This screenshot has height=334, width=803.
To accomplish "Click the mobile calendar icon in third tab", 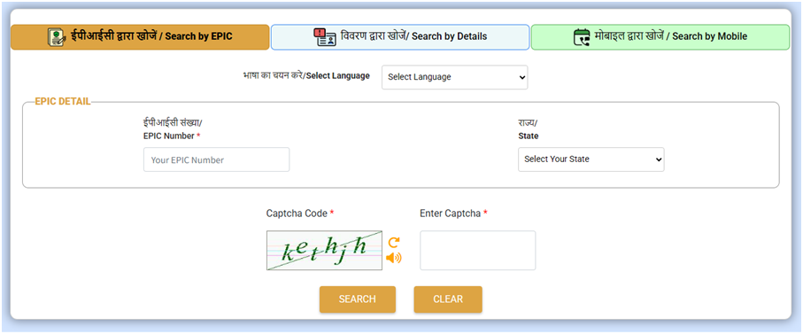I will point(582,37).
